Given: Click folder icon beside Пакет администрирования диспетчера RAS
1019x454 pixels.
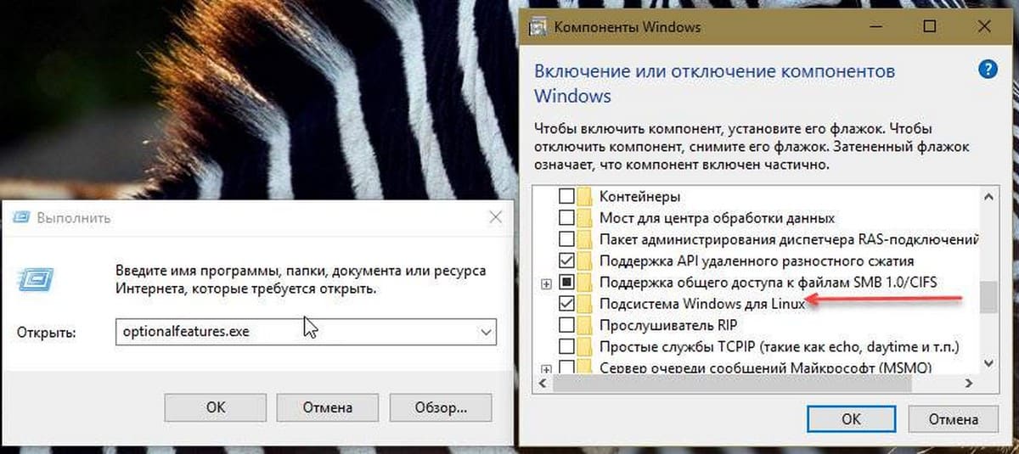Looking at the screenshot, I should (x=586, y=239).
